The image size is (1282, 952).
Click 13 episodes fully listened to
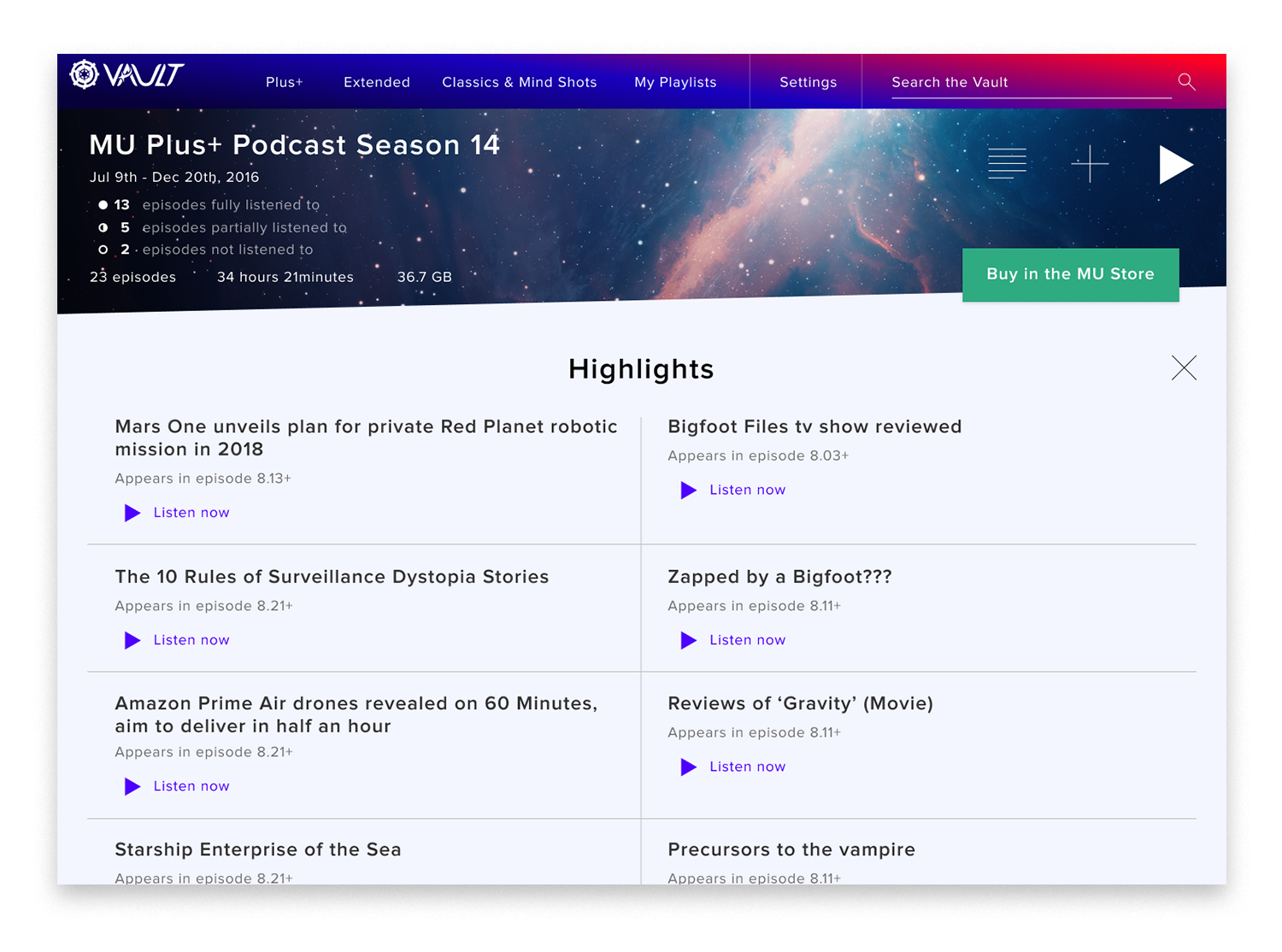tap(209, 205)
